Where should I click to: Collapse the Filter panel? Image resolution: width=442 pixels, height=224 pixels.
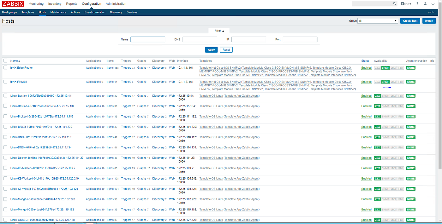coord(219,31)
